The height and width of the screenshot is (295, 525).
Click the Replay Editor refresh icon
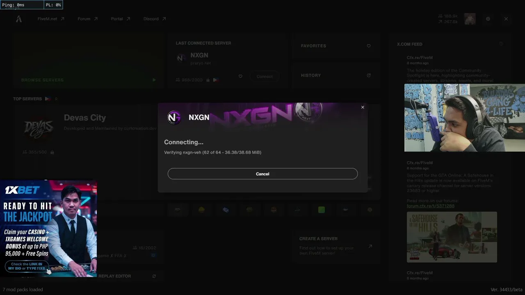tap(154, 276)
